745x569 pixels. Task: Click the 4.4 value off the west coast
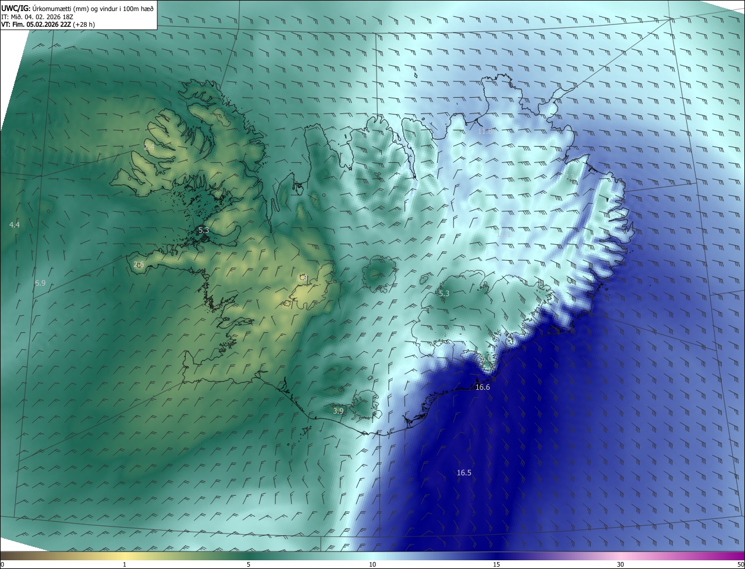(15, 225)
